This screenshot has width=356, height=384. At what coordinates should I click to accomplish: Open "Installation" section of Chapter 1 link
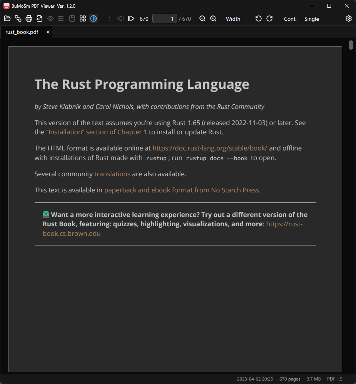click(96, 132)
